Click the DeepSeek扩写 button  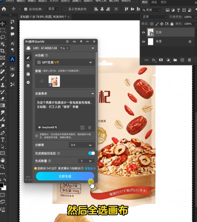[47, 127]
